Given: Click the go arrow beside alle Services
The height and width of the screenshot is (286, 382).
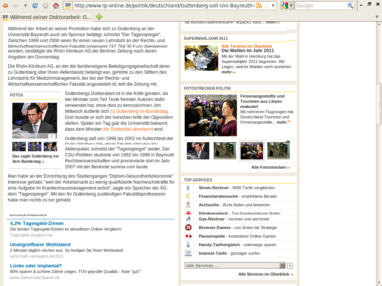Looking at the screenshot, I should tap(290, 266).
